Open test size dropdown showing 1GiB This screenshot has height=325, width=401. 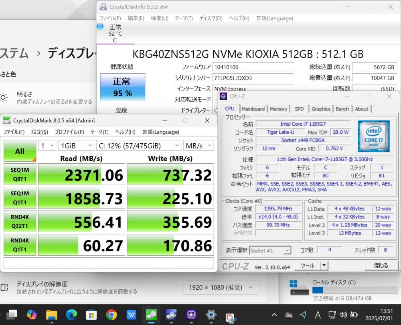76,146
